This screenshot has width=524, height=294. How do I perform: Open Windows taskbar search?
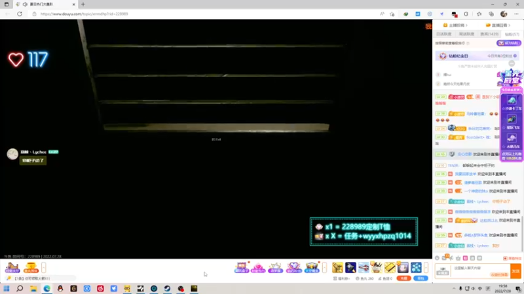click(20, 288)
